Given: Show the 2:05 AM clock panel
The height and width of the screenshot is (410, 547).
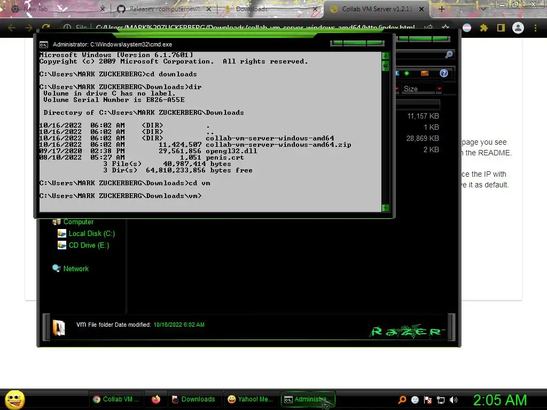Looking at the screenshot, I should 500,399.
